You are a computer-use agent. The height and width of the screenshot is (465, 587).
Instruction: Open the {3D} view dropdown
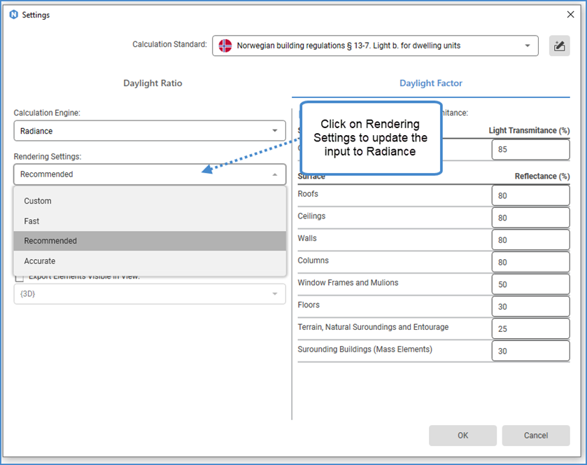click(150, 293)
